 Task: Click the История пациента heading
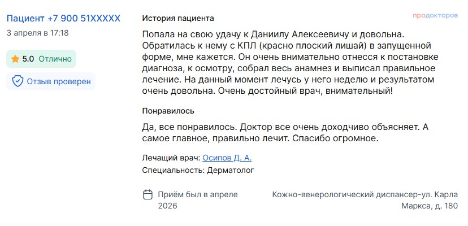point(178,19)
